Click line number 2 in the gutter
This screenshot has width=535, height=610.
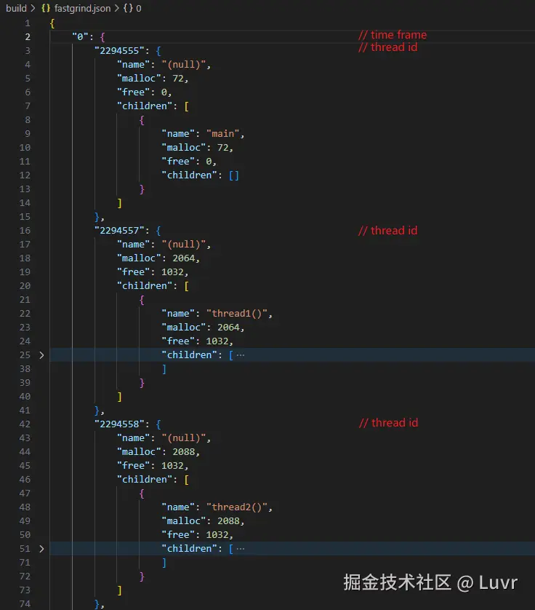point(28,37)
